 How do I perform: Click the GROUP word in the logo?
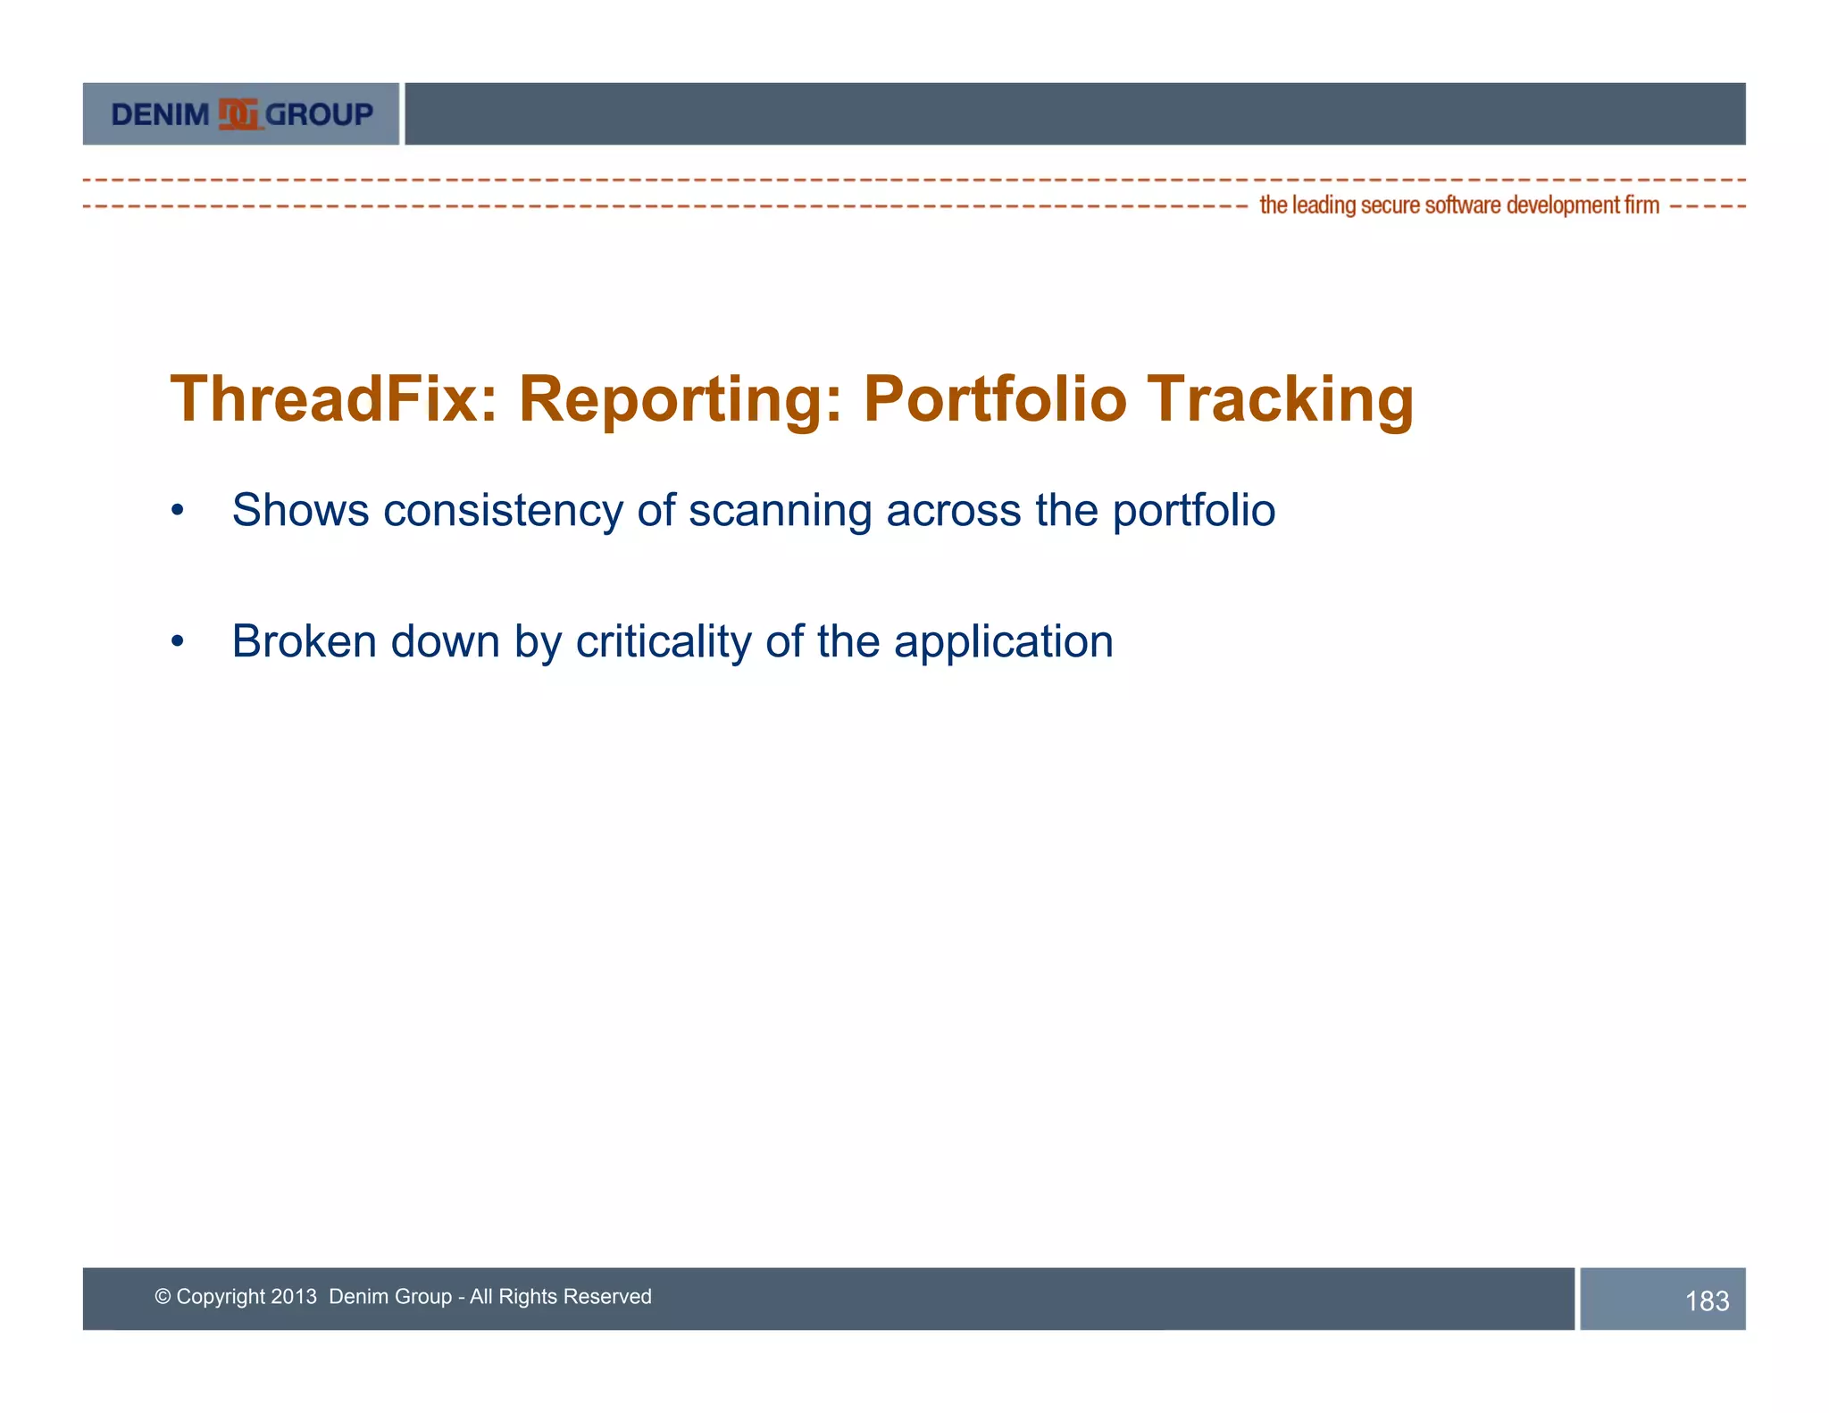tap(319, 114)
